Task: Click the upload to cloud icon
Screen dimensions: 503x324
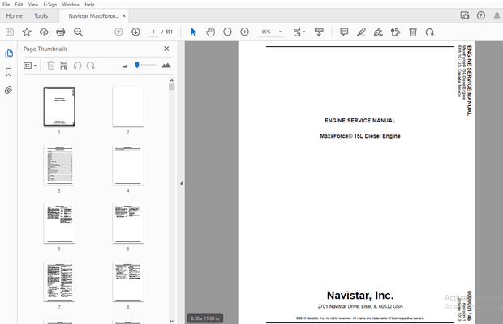Action: point(44,32)
